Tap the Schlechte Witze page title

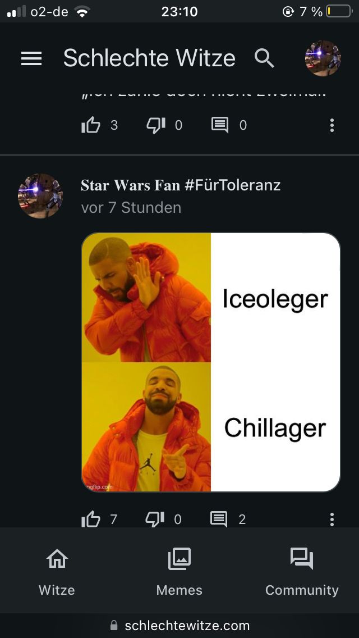coord(149,58)
